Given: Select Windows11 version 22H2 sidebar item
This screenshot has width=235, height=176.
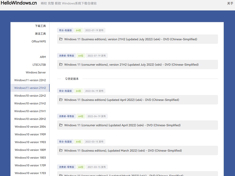Looking at the screenshot, I should coord(30,80).
